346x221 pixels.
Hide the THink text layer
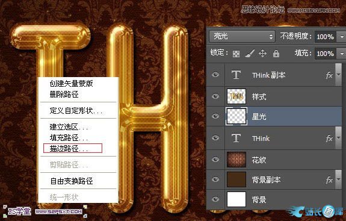(x=215, y=138)
